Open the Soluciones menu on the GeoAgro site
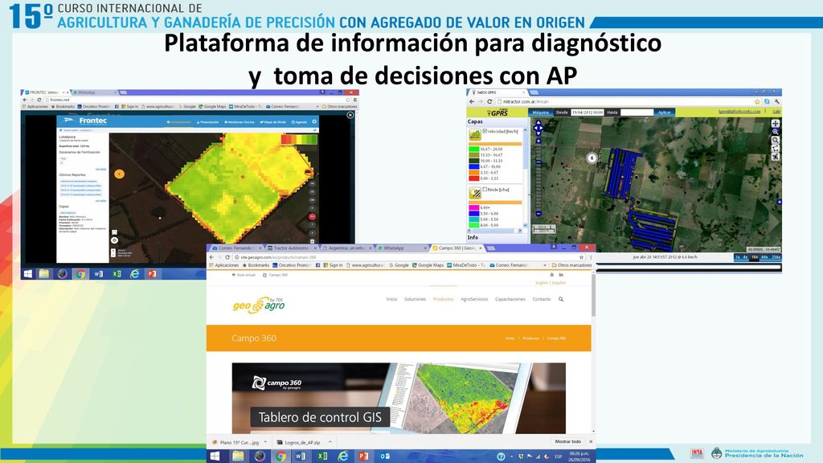Viewport: 823px width, 463px height. coord(415,299)
